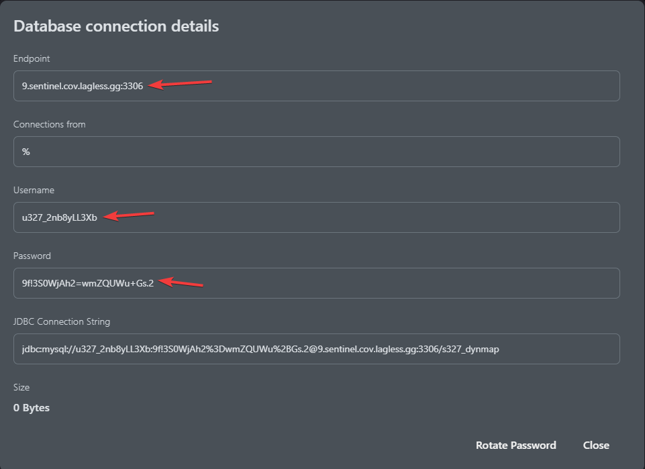645x469 pixels.
Task: Click the JDBC Connection String label
Action: tap(62, 321)
